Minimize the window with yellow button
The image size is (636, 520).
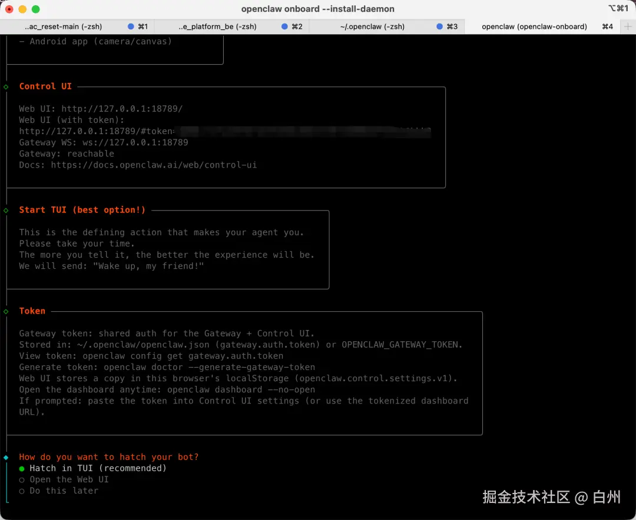click(x=23, y=9)
